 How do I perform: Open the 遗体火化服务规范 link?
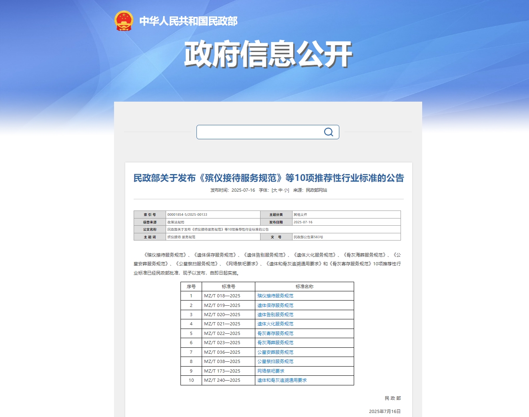[275, 324]
